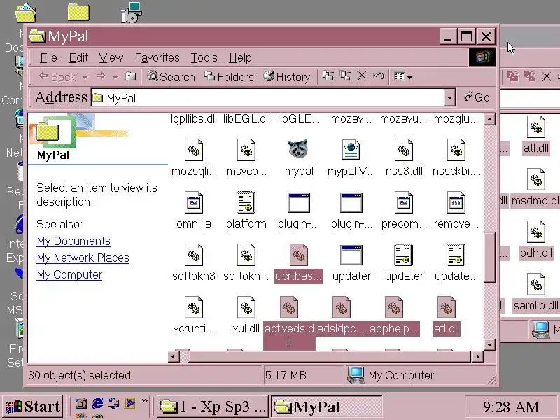Image resolution: width=560 pixels, height=420 pixels.
Task: Select the omni.ja file icon
Action: [x=194, y=202]
